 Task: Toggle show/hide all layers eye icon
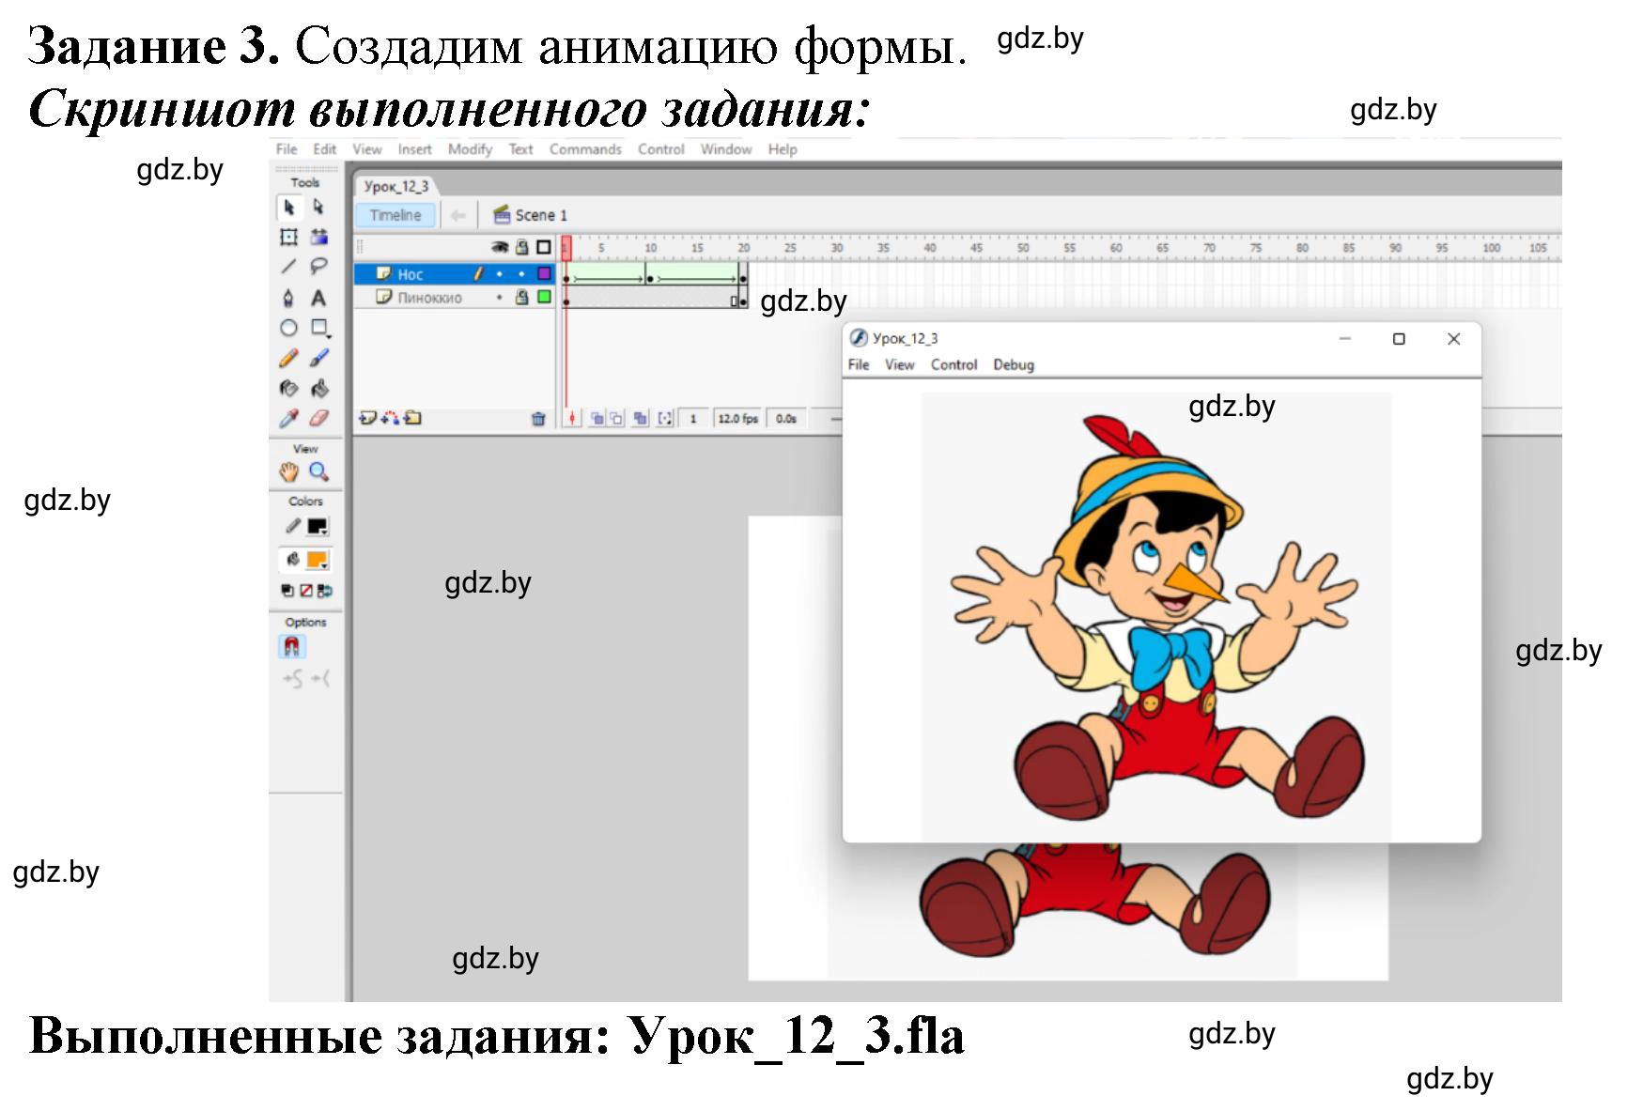[x=500, y=248]
